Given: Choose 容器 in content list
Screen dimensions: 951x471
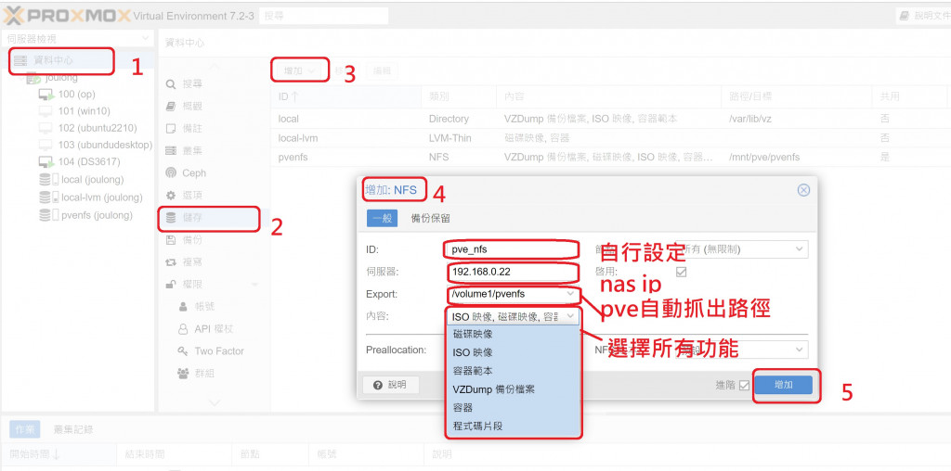Looking at the screenshot, I should click(x=514, y=407).
